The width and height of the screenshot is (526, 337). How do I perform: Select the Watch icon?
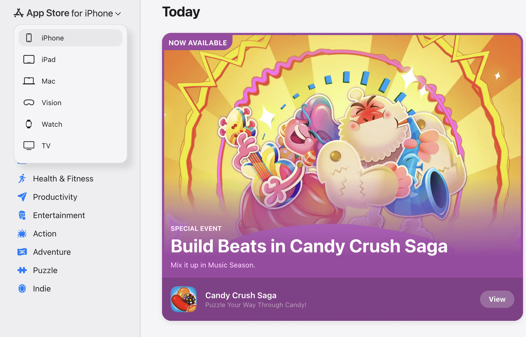(x=29, y=124)
